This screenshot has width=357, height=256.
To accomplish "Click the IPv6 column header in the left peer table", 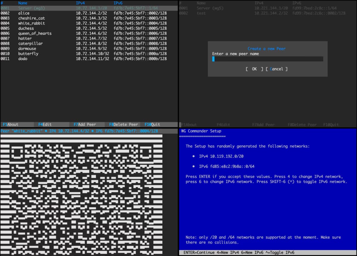I will [118, 3].
